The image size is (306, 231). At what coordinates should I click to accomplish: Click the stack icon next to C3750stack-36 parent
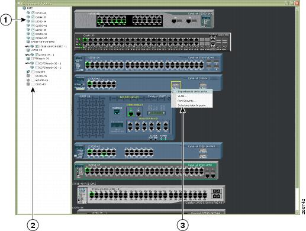[x=28, y=59]
